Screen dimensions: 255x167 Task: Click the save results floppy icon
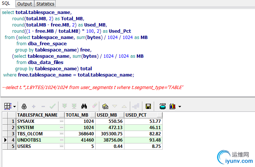[x=148, y=106]
